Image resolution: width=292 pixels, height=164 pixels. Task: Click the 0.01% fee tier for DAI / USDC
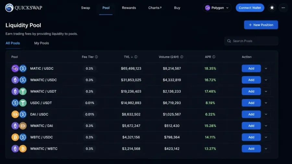[x=90, y=114]
